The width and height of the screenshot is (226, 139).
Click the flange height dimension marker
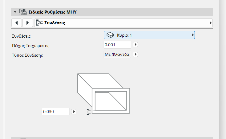click(88, 112)
